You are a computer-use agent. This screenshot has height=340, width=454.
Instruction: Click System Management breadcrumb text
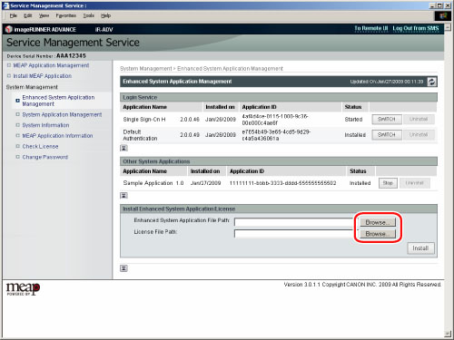[x=146, y=69]
